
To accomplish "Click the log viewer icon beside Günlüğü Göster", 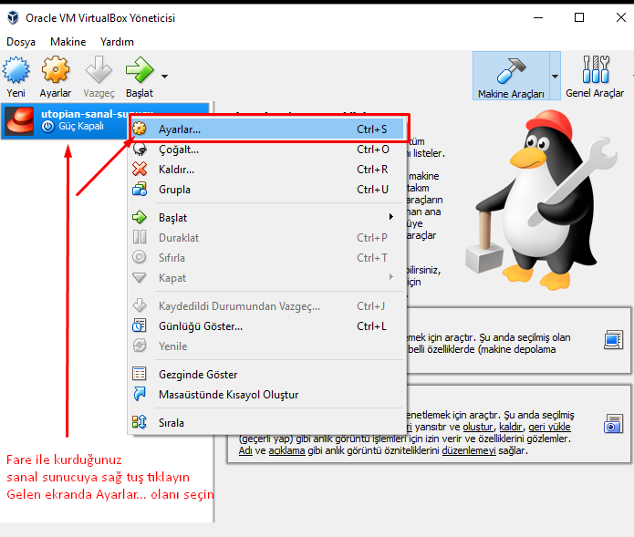I will [x=140, y=325].
